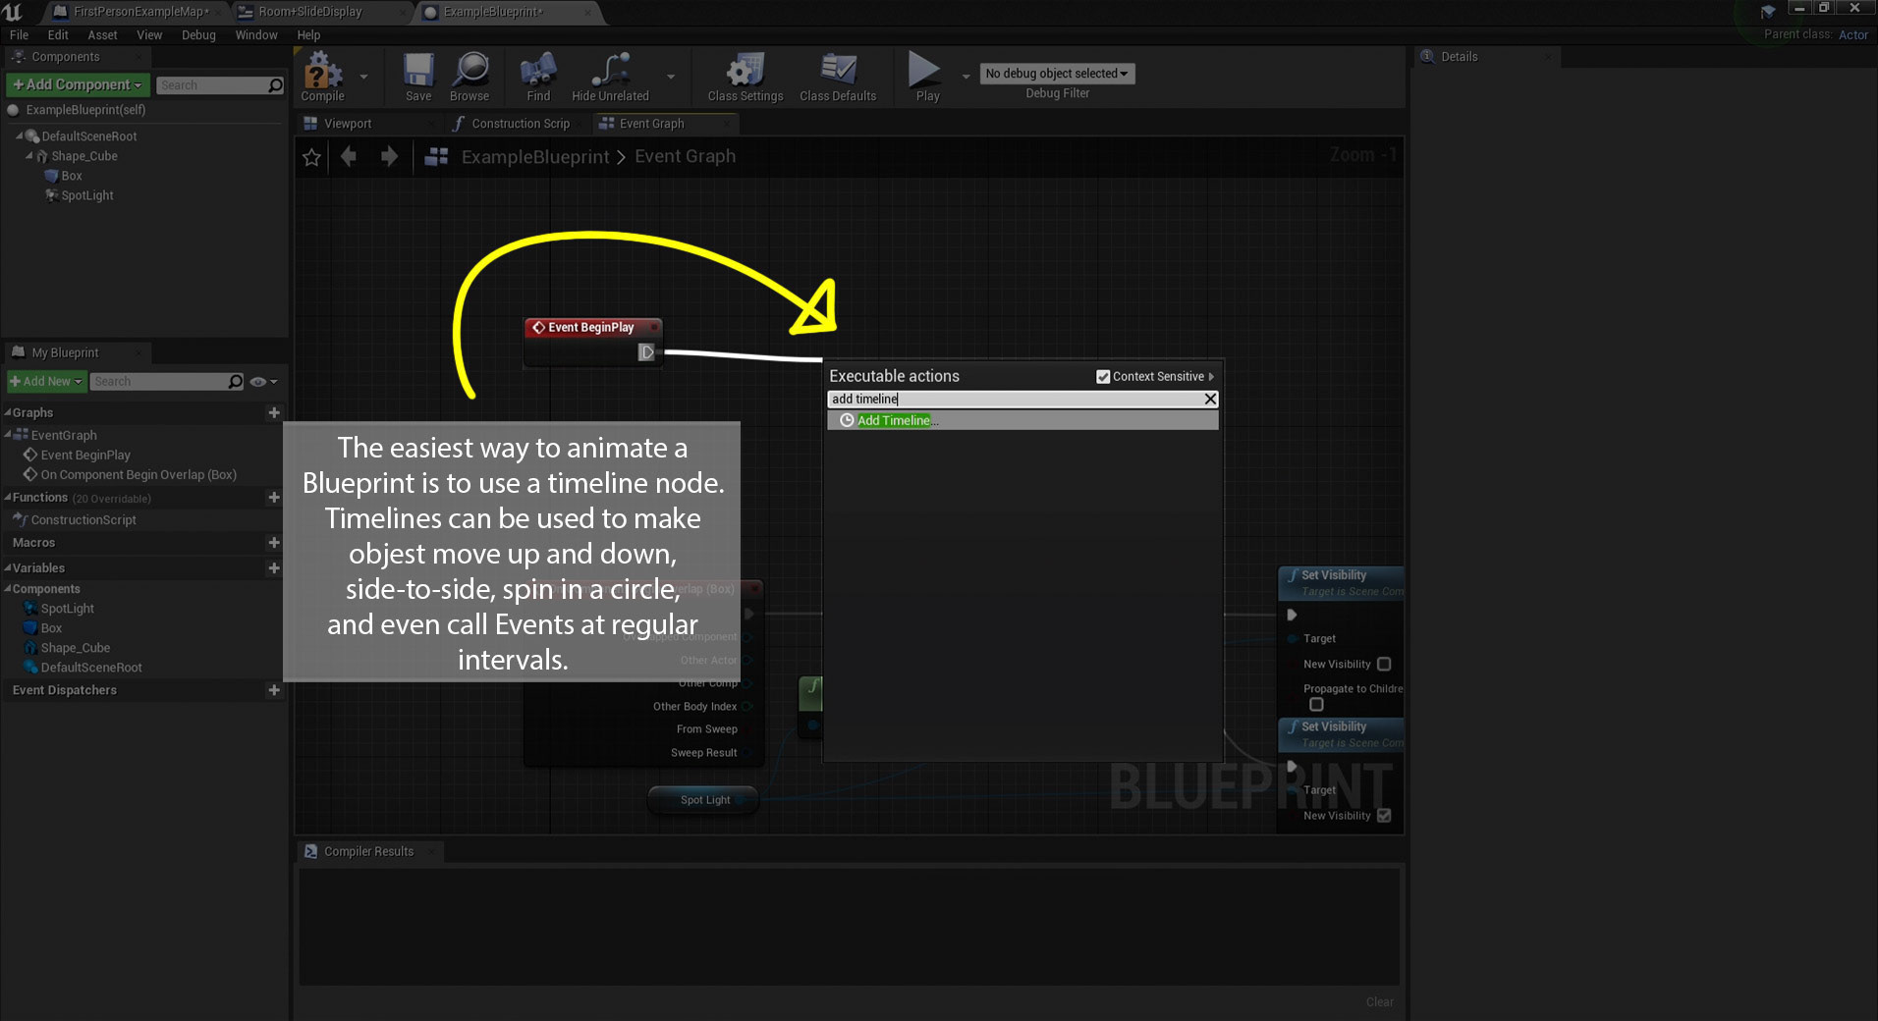This screenshot has width=1878, height=1021.
Task: Open the Window menu
Action: click(x=256, y=35)
